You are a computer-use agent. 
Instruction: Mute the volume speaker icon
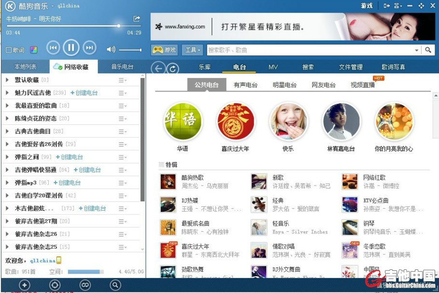click(x=111, y=50)
